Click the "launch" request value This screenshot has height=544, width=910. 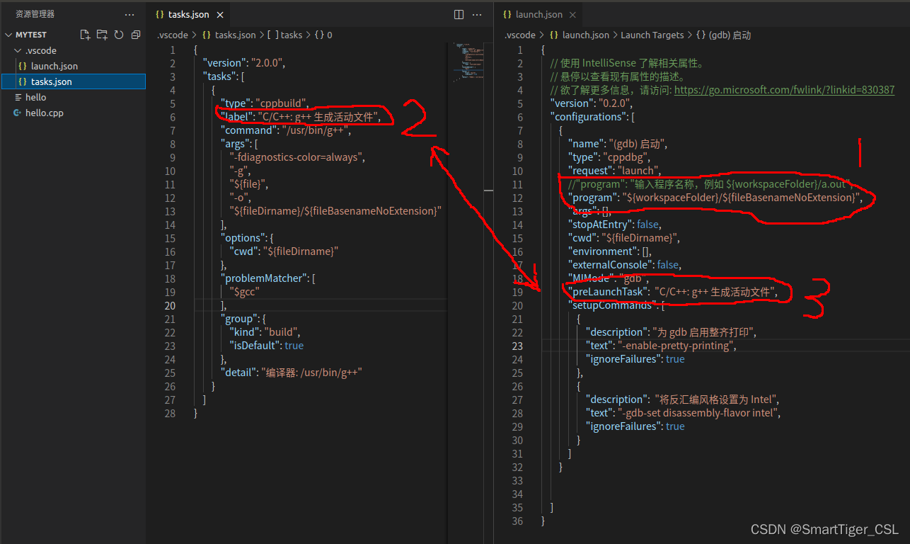(x=638, y=171)
